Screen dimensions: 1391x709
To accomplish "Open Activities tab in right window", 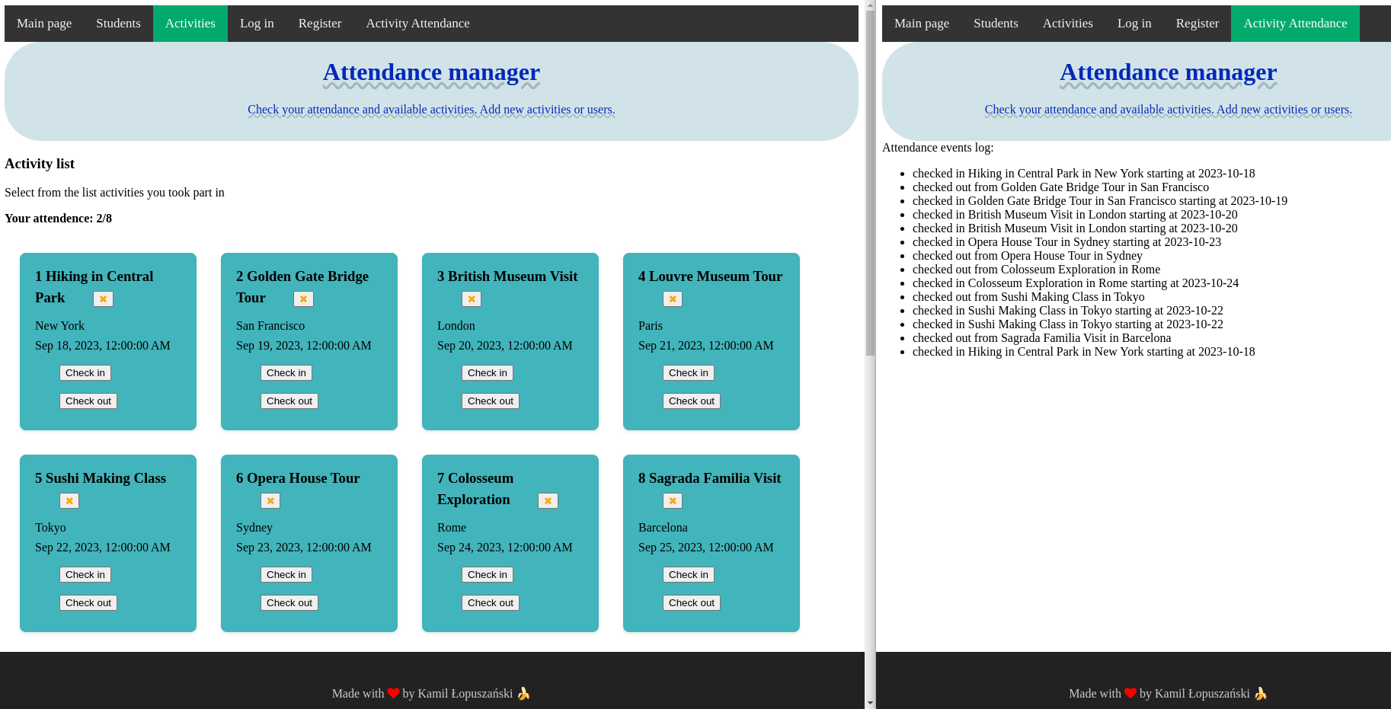I will [x=1068, y=24].
